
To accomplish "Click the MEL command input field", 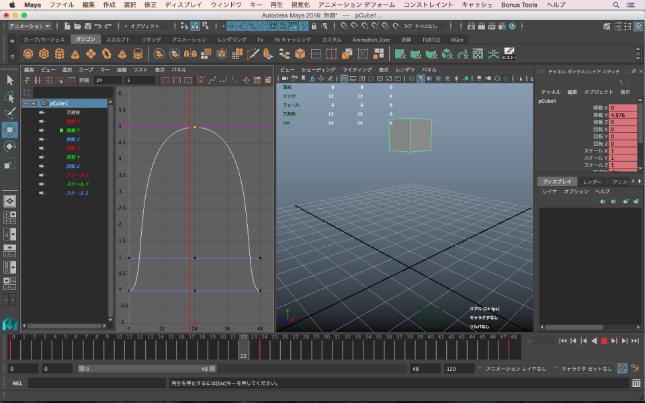I will [97, 384].
